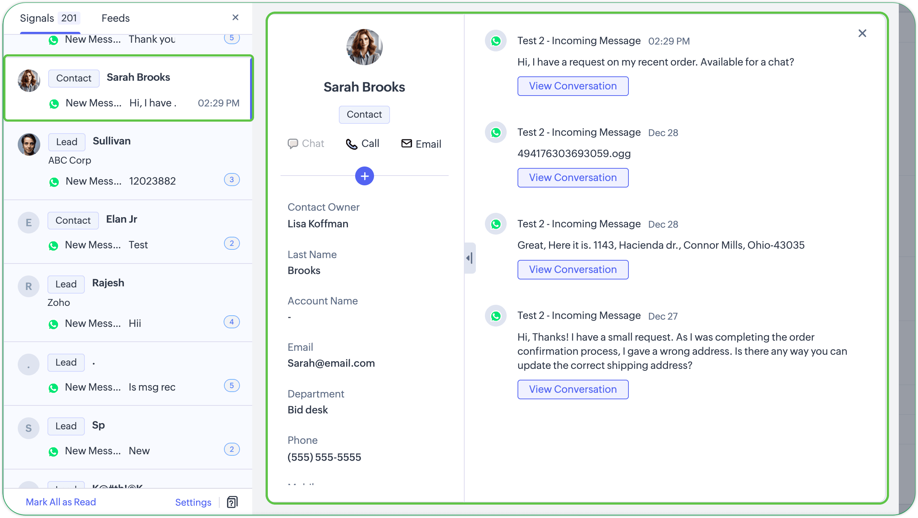Click the Chat bubble icon

tap(292, 144)
